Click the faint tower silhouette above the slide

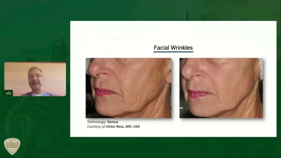187,16
